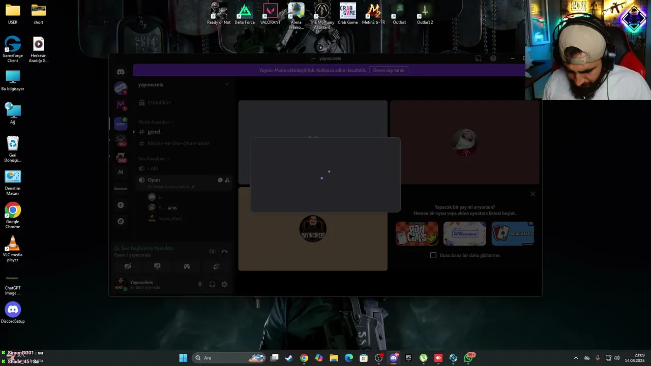Toggle camera in voice panel

click(x=128, y=266)
